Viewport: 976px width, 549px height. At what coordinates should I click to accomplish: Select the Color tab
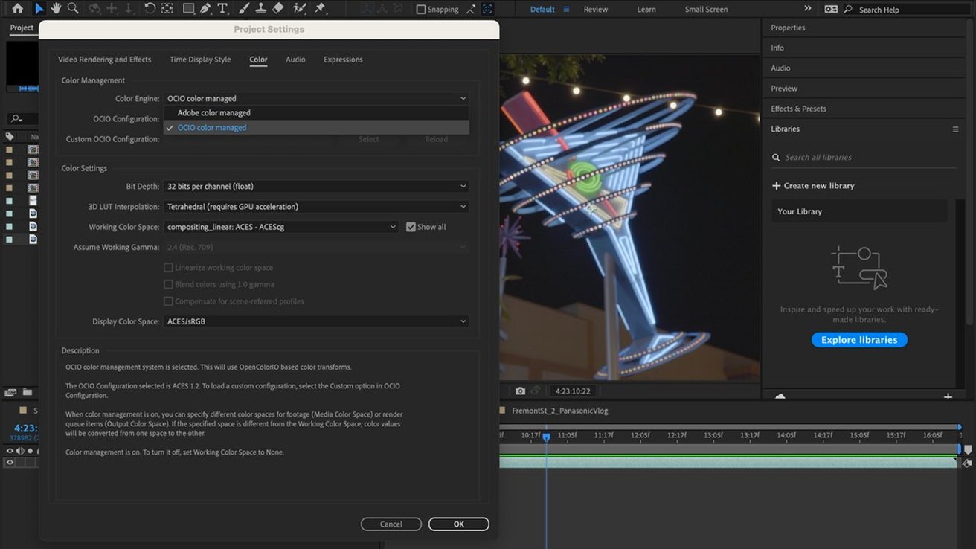[x=258, y=60]
